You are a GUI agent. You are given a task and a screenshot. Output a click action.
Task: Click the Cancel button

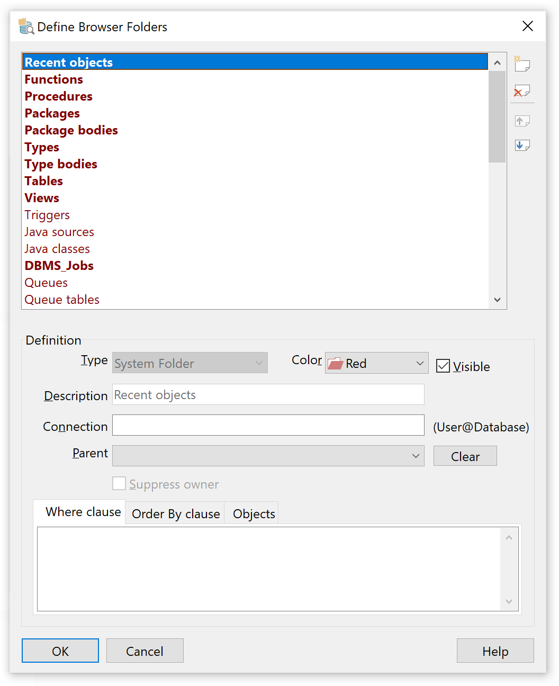coord(145,651)
